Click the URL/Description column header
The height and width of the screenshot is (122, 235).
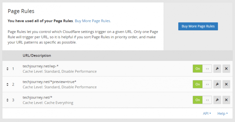(x=37, y=56)
